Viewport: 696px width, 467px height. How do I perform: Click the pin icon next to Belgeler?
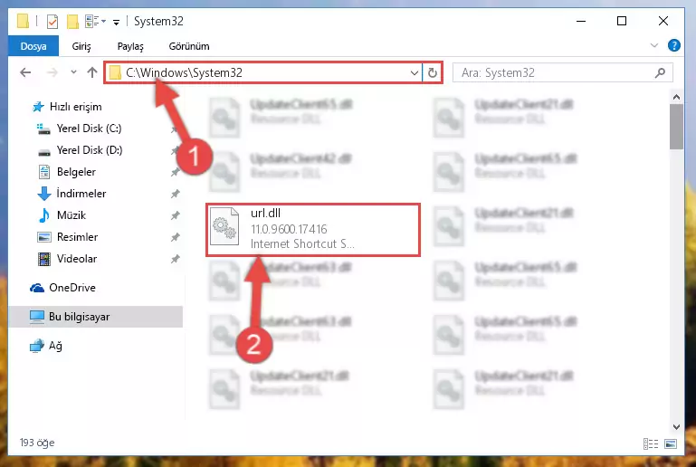coord(176,172)
